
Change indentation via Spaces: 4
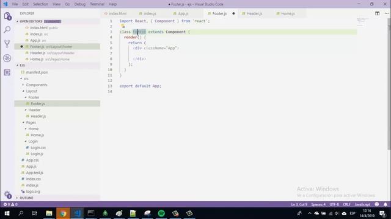click(318, 204)
